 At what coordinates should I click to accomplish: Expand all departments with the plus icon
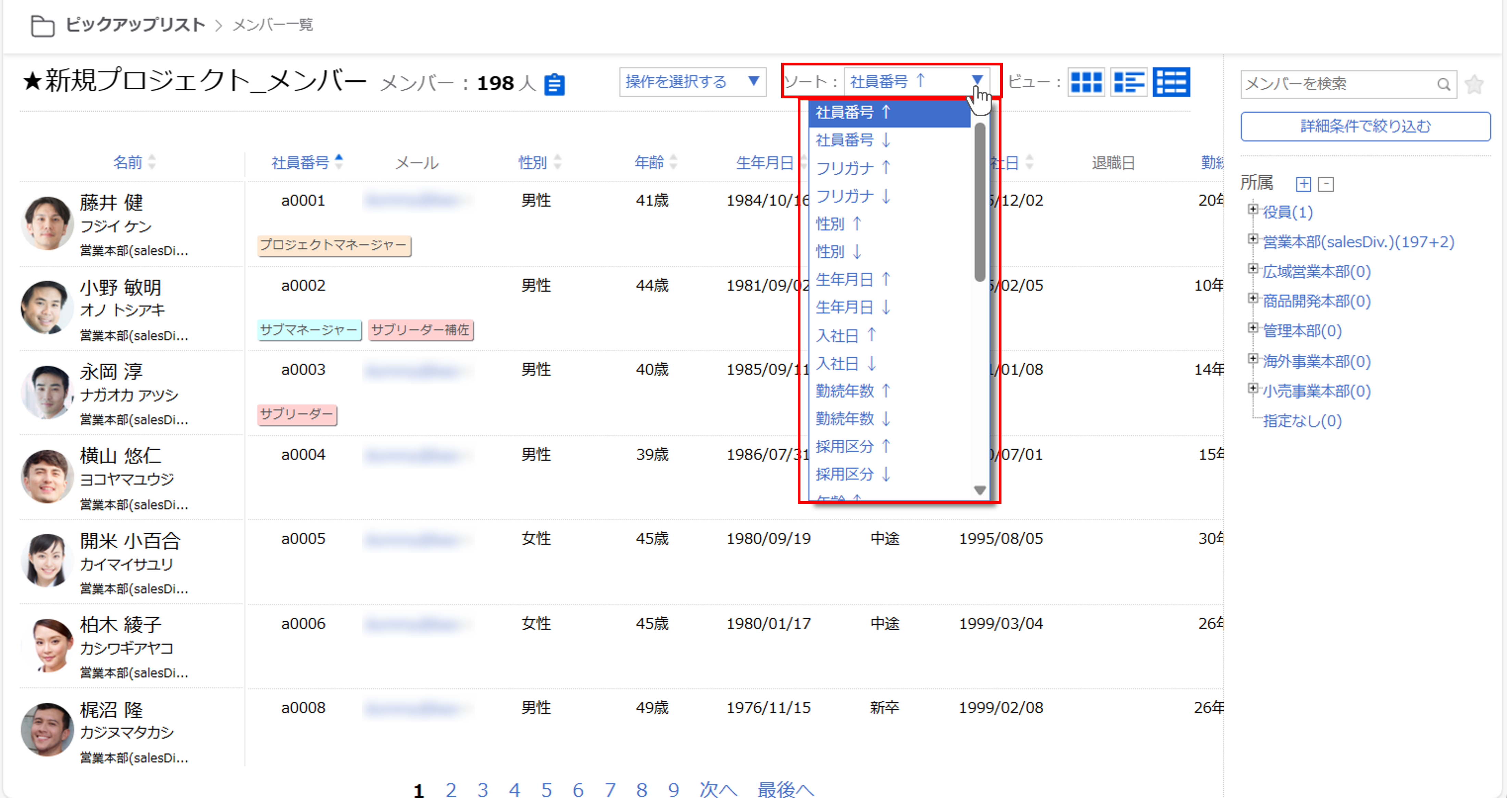pyautogui.click(x=1304, y=184)
